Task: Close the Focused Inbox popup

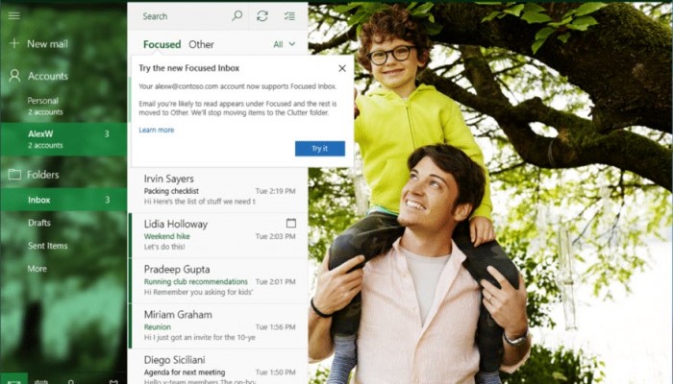Action: (x=342, y=68)
